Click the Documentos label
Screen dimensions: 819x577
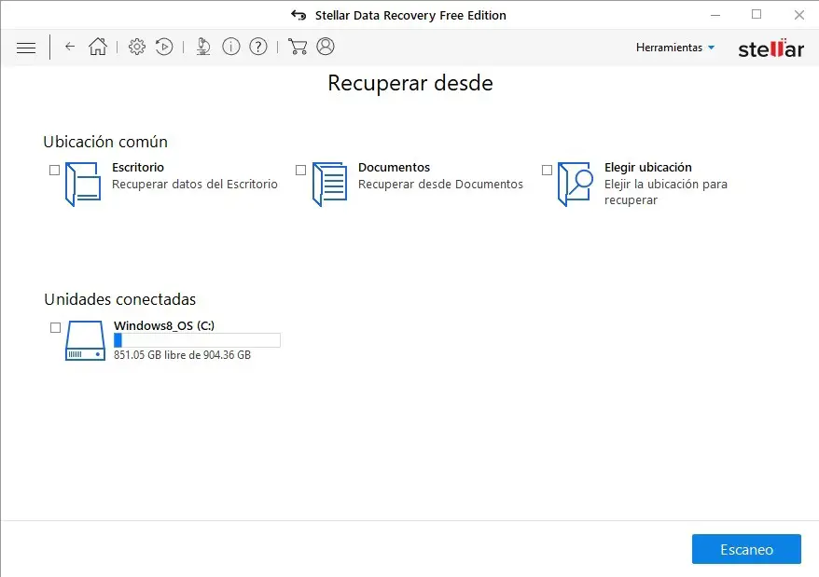click(394, 167)
